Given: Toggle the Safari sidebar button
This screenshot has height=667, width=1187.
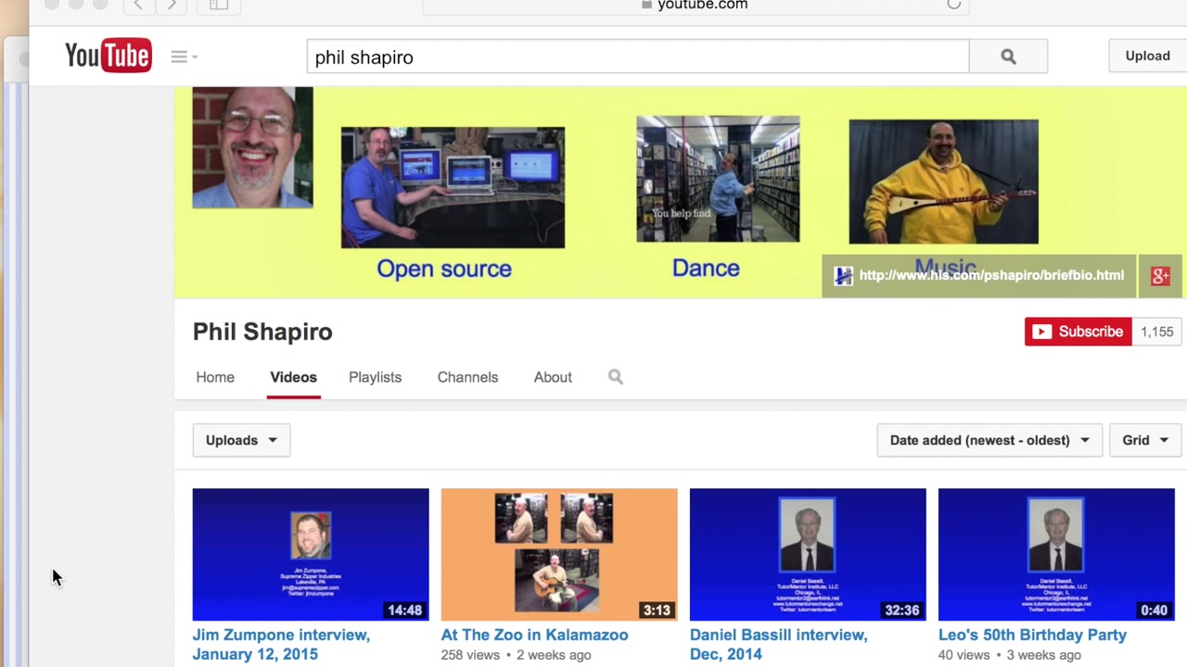Looking at the screenshot, I should tap(219, 5).
